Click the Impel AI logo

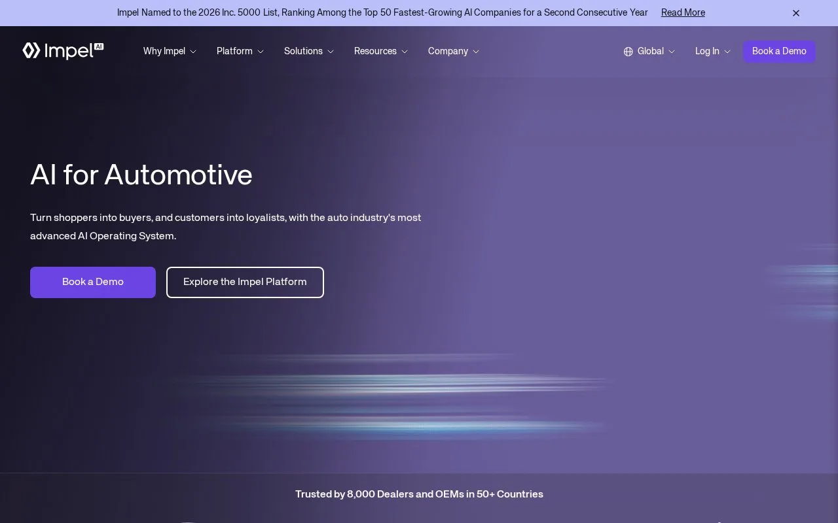click(x=63, y=51)
